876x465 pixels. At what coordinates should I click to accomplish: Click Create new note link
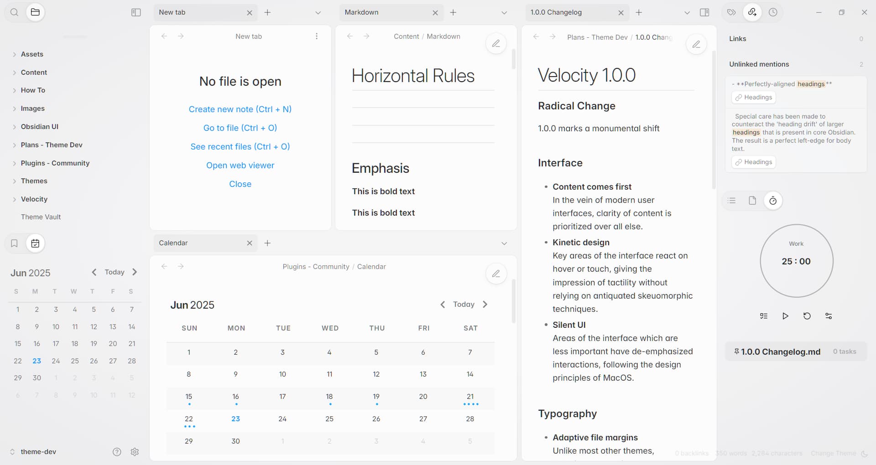(240, 109)
